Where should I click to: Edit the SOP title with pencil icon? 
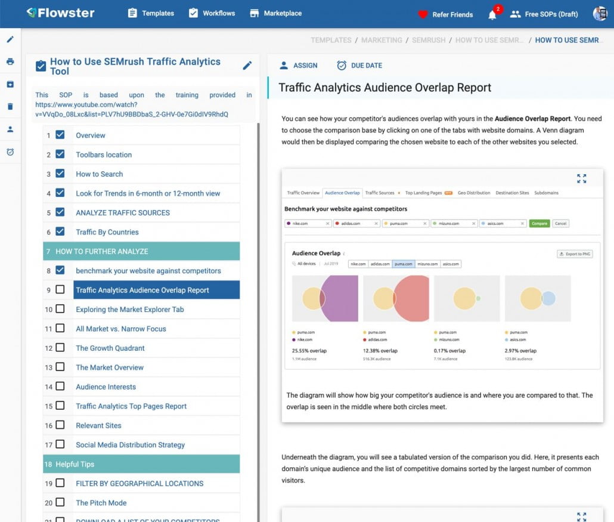(247, 66)
